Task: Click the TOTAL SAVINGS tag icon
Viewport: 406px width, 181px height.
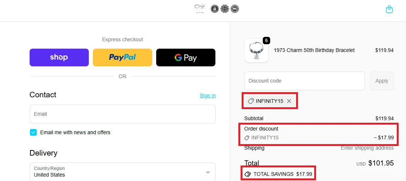Action: point(247,174)
